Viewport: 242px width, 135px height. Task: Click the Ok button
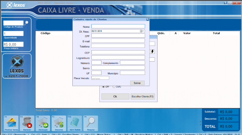(x=115, y=97)
